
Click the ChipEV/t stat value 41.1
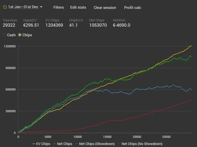[x=73, y=25]
